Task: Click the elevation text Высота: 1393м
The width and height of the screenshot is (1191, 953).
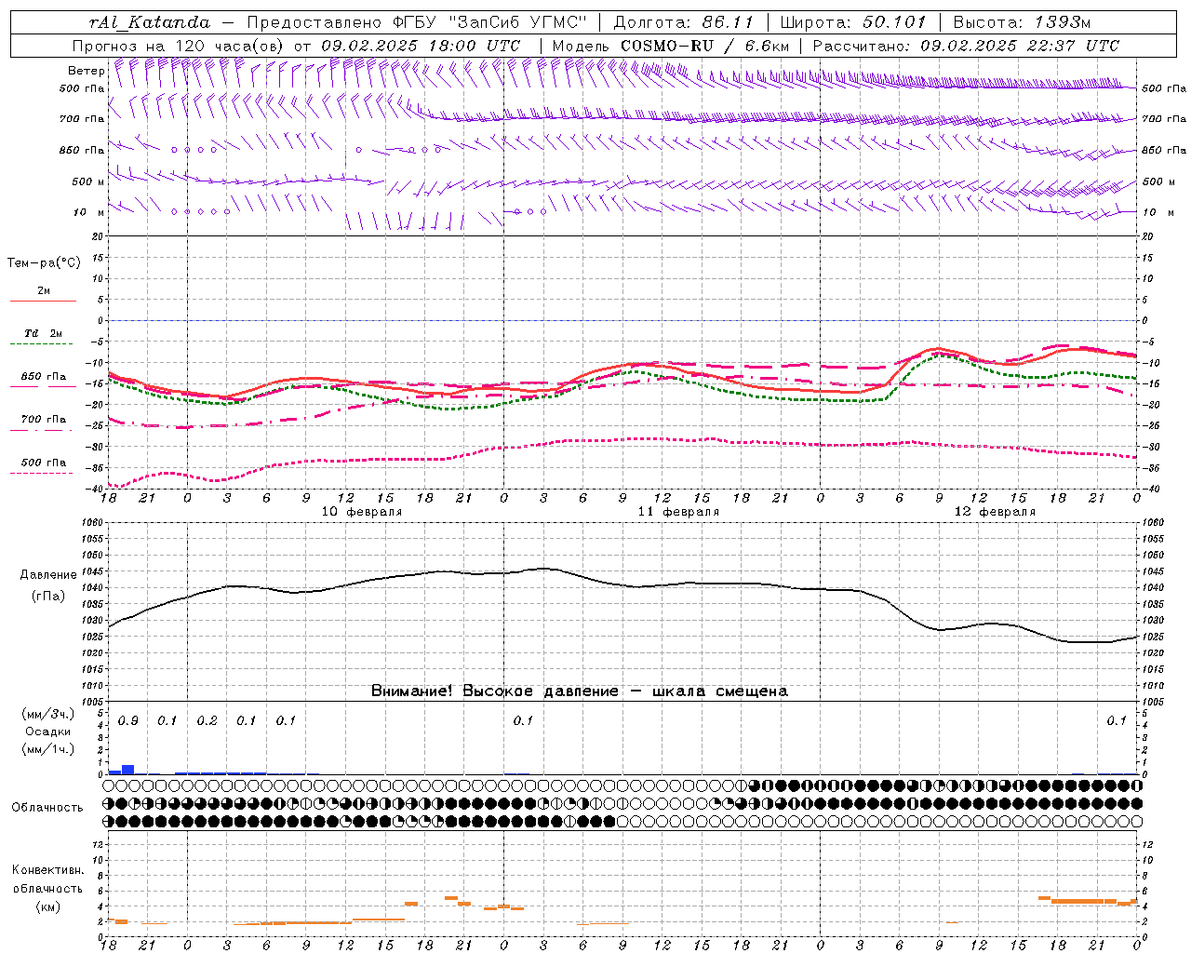Action: (x=1022, y=22)
